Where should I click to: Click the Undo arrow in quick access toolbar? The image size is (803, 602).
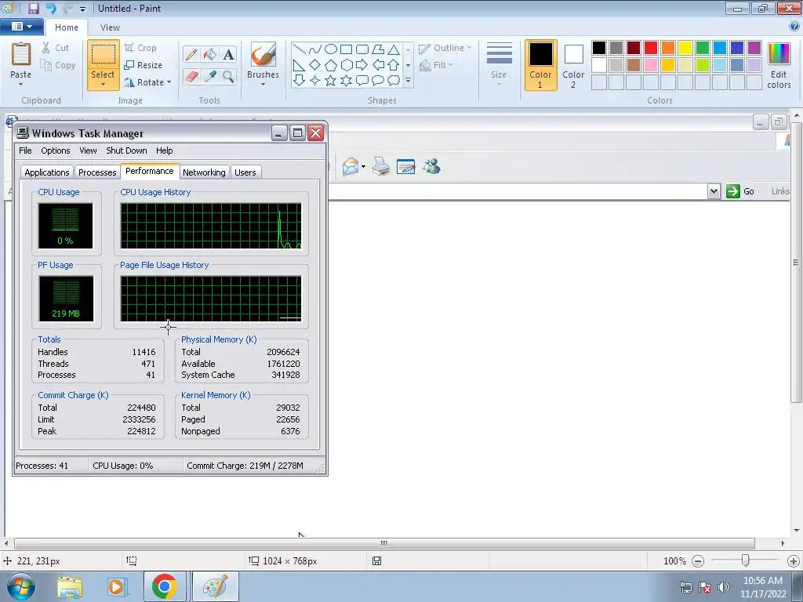[x=51, y=8]
